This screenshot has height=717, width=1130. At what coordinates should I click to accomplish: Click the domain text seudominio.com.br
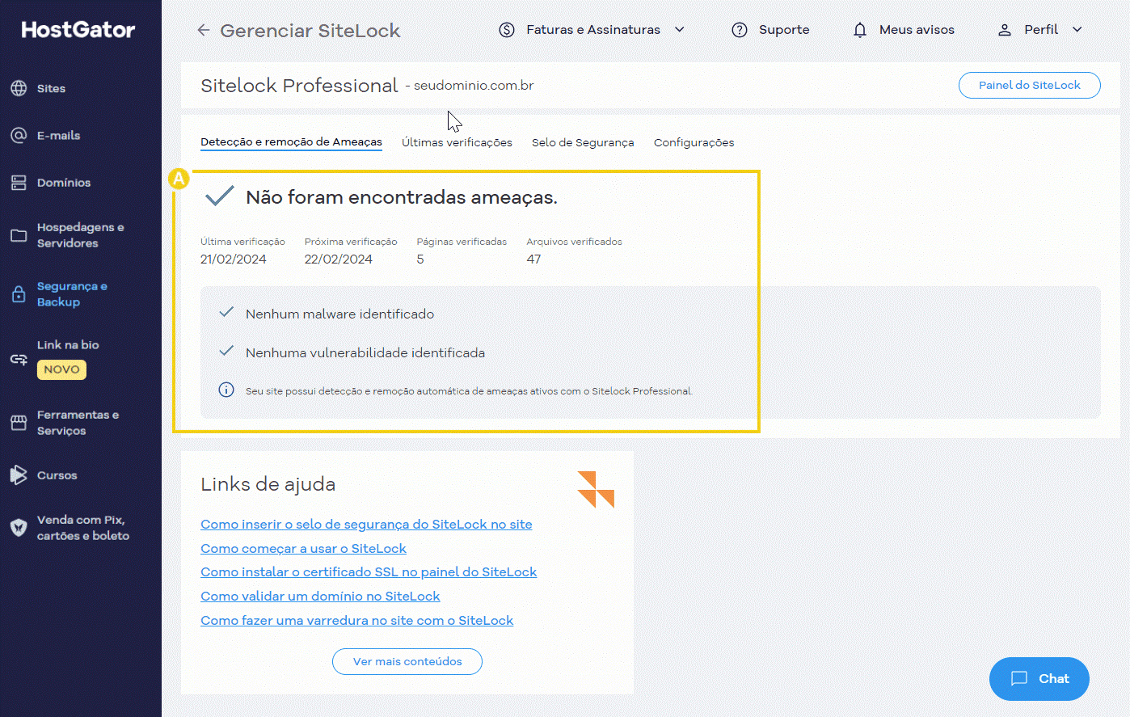click(x=474, y=85)
